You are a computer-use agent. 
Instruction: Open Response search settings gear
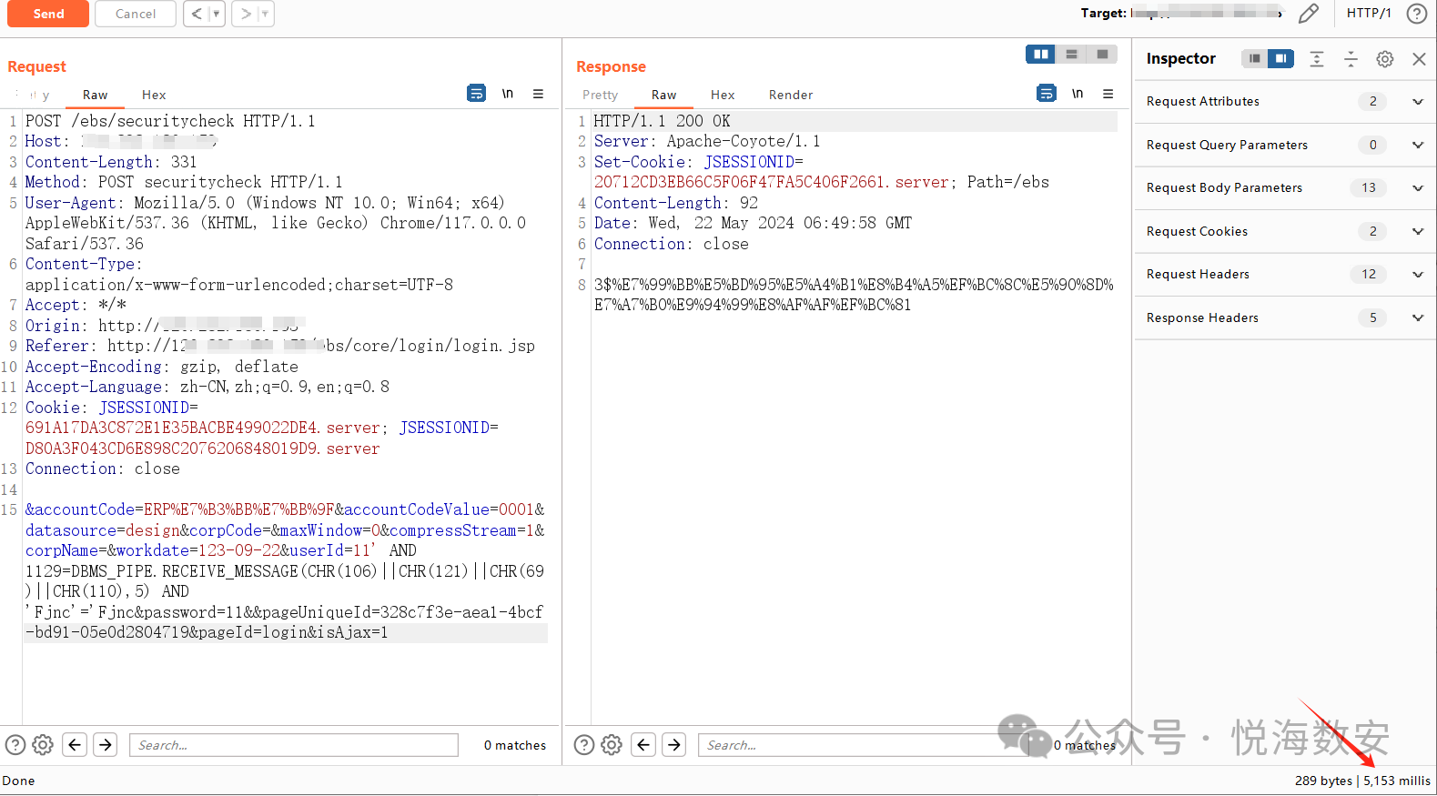(x=612, y=745)
